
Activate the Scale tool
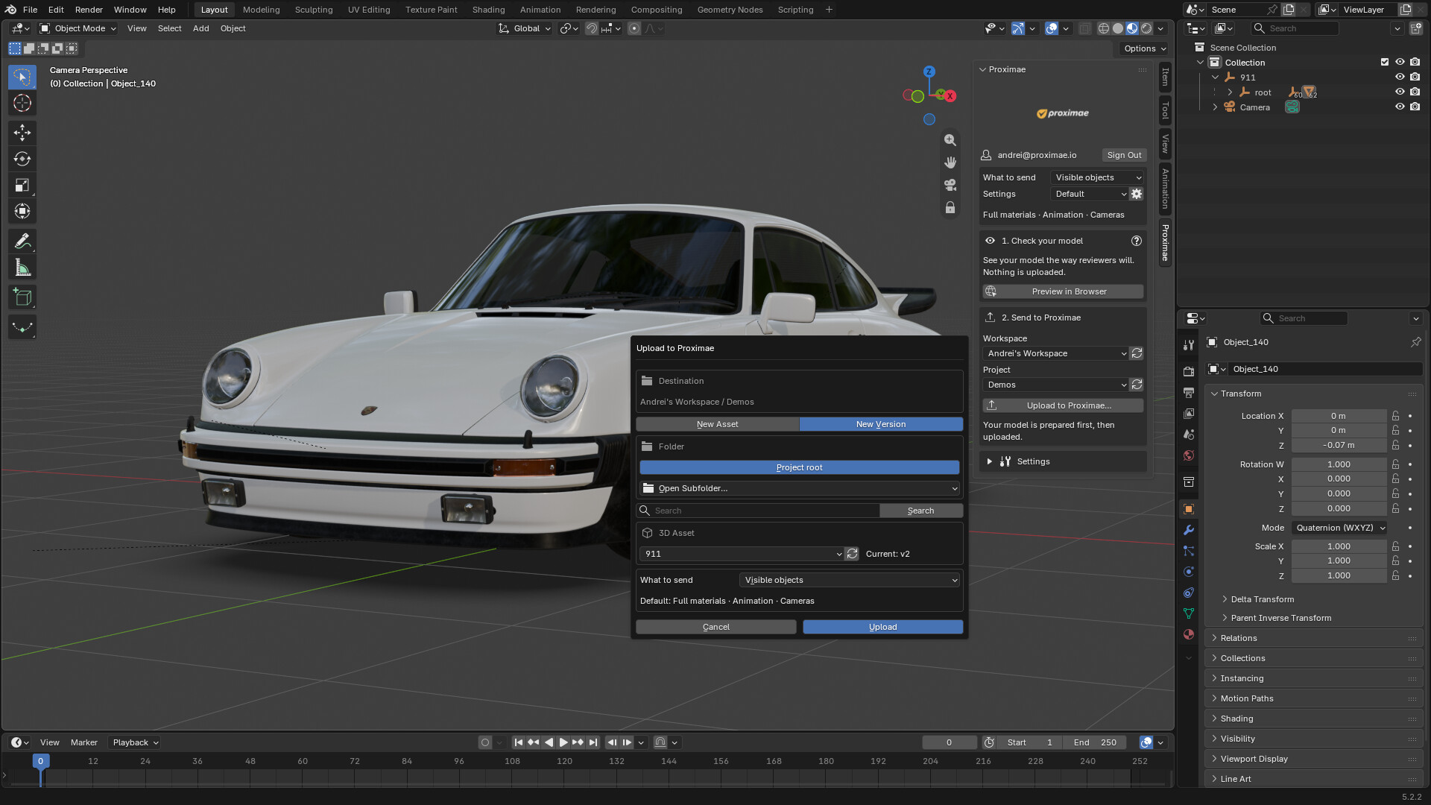pyautogui.click(x=22, y=185)
